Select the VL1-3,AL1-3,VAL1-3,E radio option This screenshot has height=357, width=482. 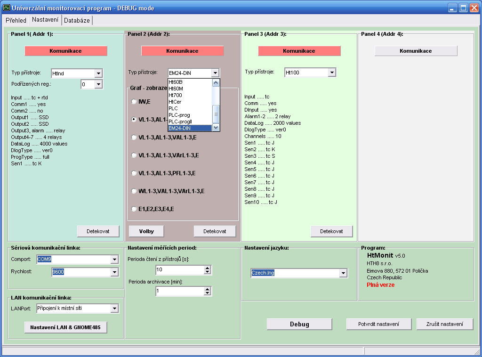(134, 138)
